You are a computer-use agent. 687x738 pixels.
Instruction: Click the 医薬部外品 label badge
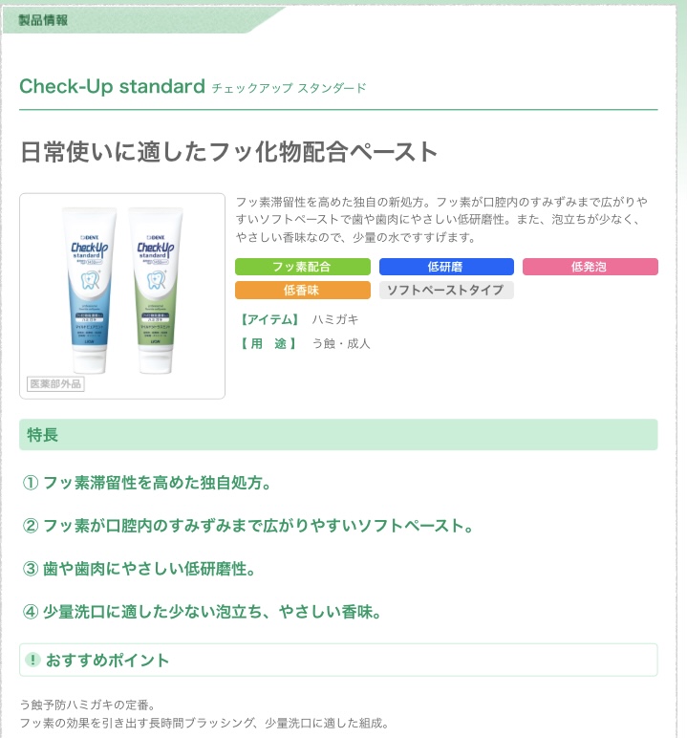(55, 384)
